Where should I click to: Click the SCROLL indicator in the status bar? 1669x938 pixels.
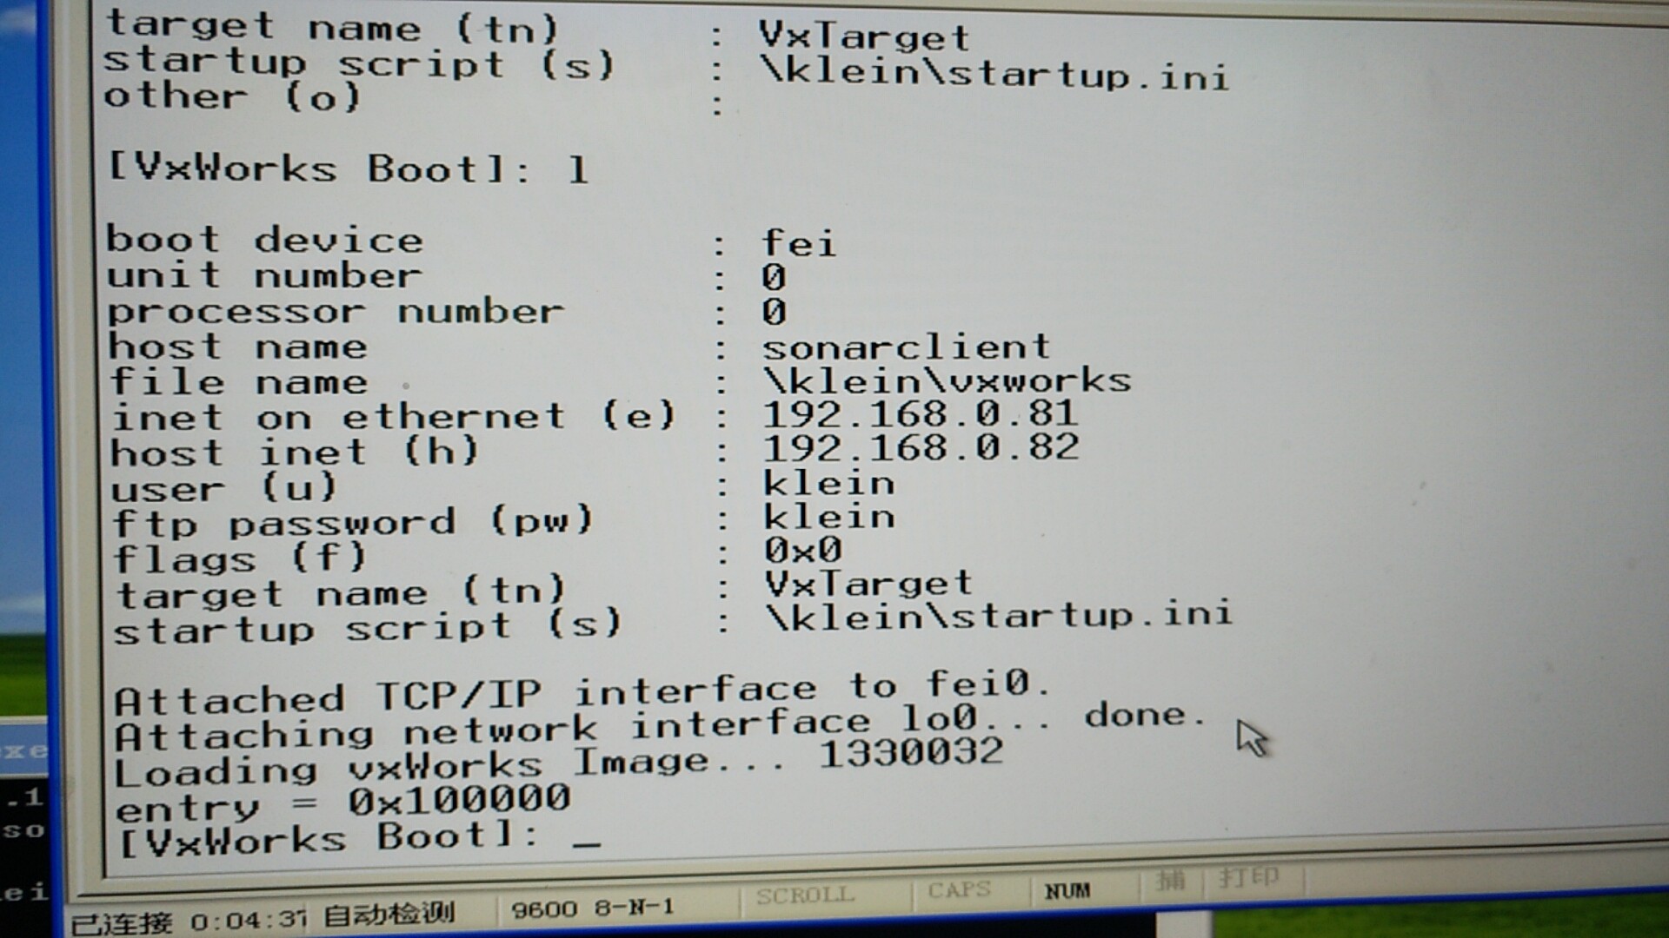pyautogui.click(x=804, y=895)
